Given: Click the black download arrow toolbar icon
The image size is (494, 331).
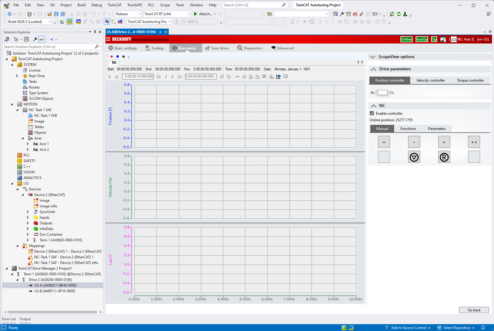Looking at the screenshot, I should tap(405, 14).
